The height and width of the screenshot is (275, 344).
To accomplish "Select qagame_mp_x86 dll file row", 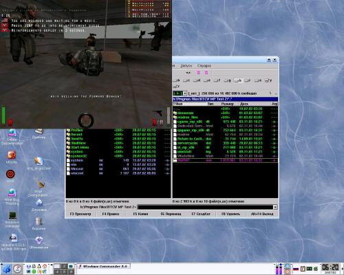I will coord(225,131).
